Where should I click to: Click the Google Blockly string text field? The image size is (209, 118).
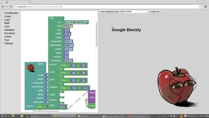(76, 22)
